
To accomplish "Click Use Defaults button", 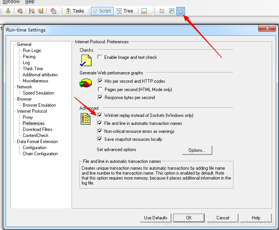I will point(156,218).
